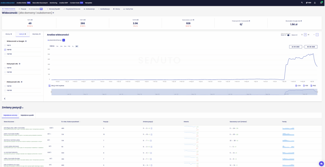
Task: Check TOP 50 under Efektywność URL
Action: coord(5,90)
